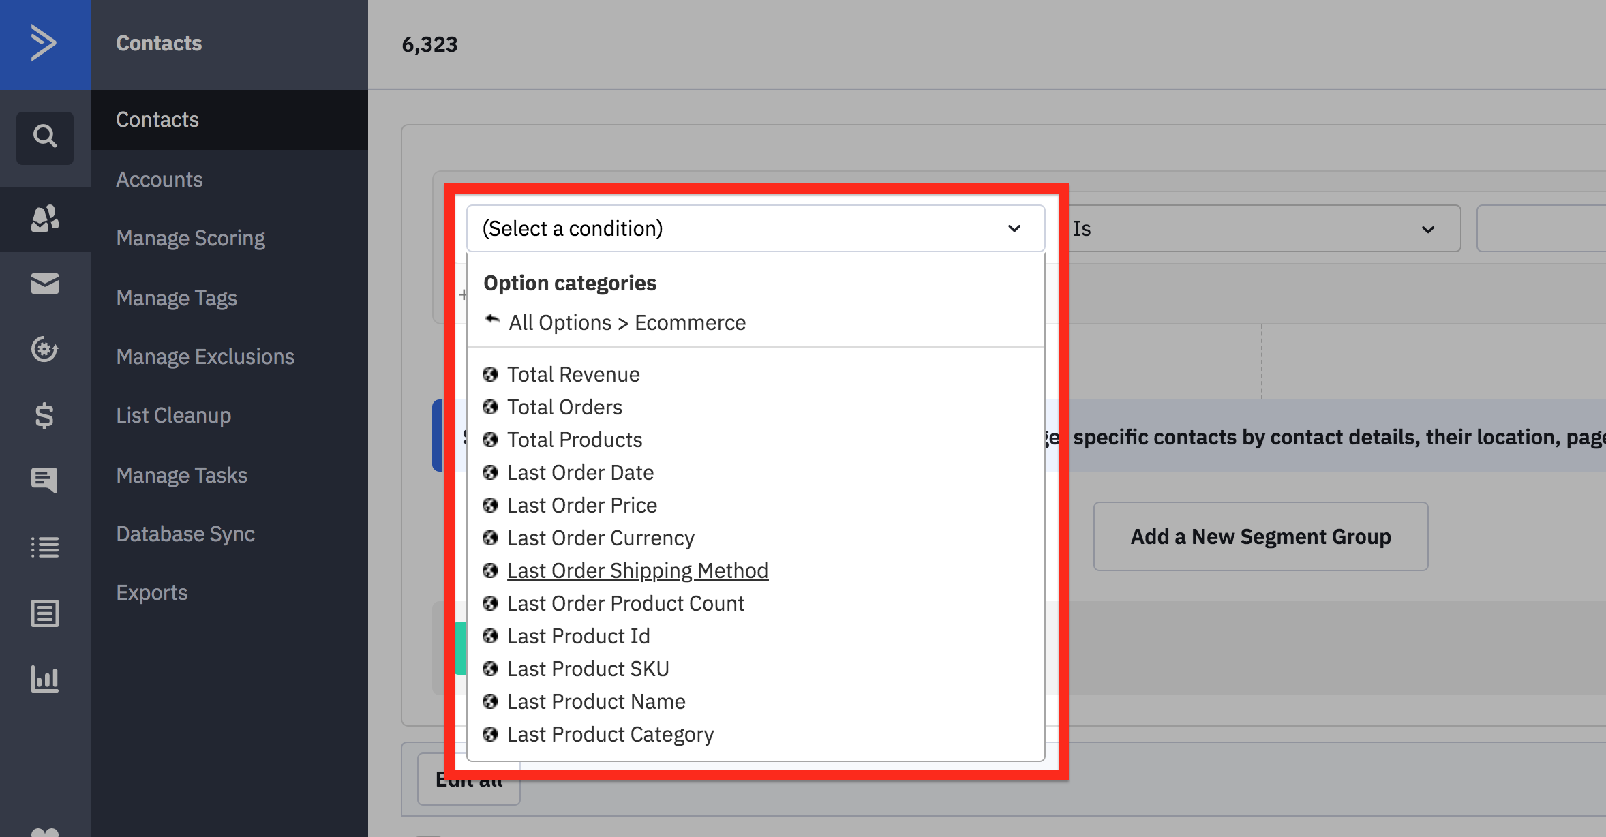
Task: Choose the Total Products condition
Action: [575, 440]
